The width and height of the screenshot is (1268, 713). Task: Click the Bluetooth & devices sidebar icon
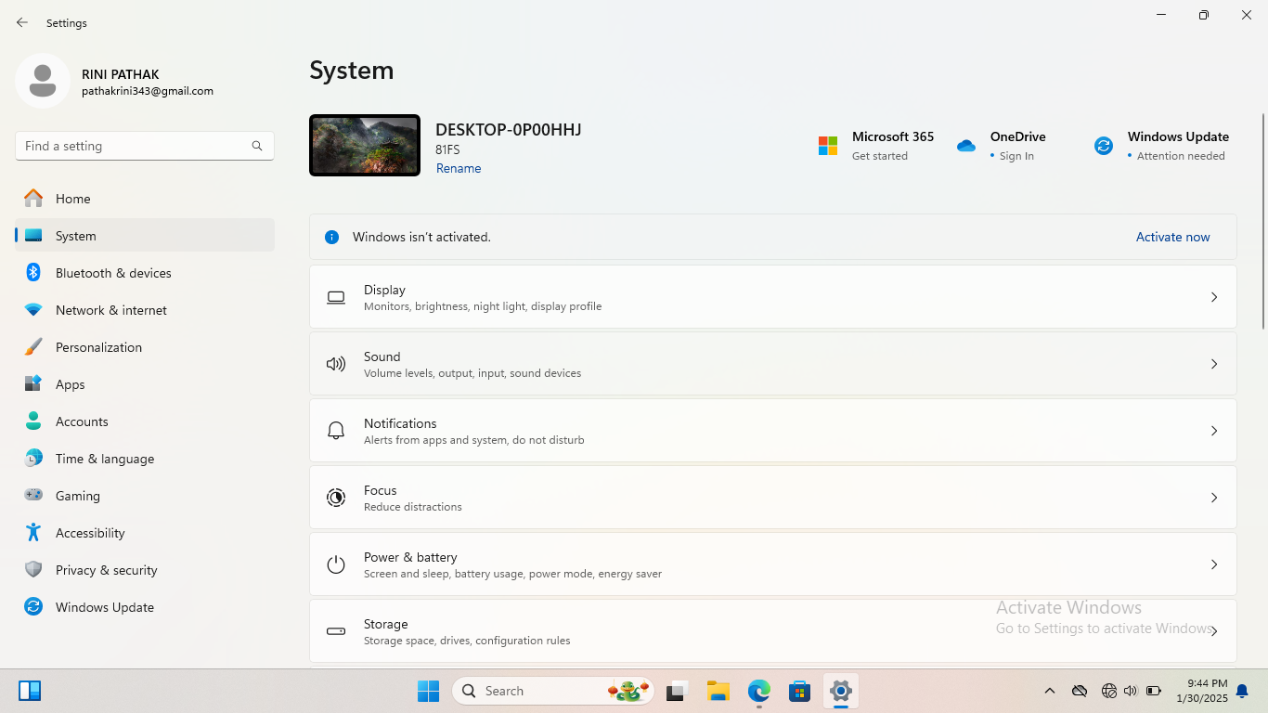[x=33, y=273]
